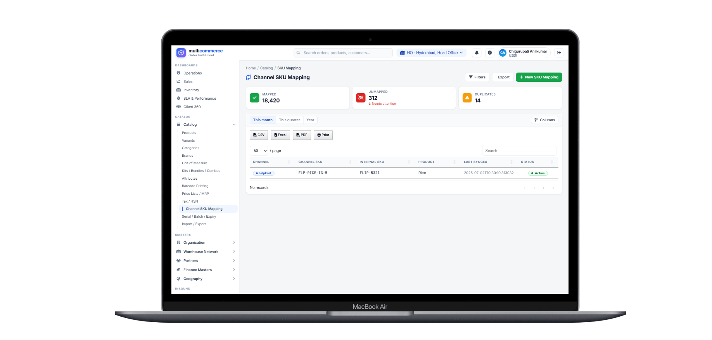Click the New SKU Mapping button
Viewport: 712px width, 340px height.
(x=539, y=77)
